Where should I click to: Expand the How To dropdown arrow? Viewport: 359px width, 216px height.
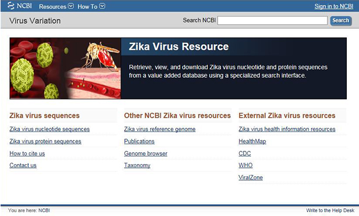[x=102, y=6]
